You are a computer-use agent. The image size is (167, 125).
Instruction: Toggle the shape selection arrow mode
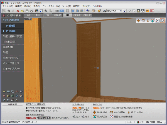coord(4,11)
